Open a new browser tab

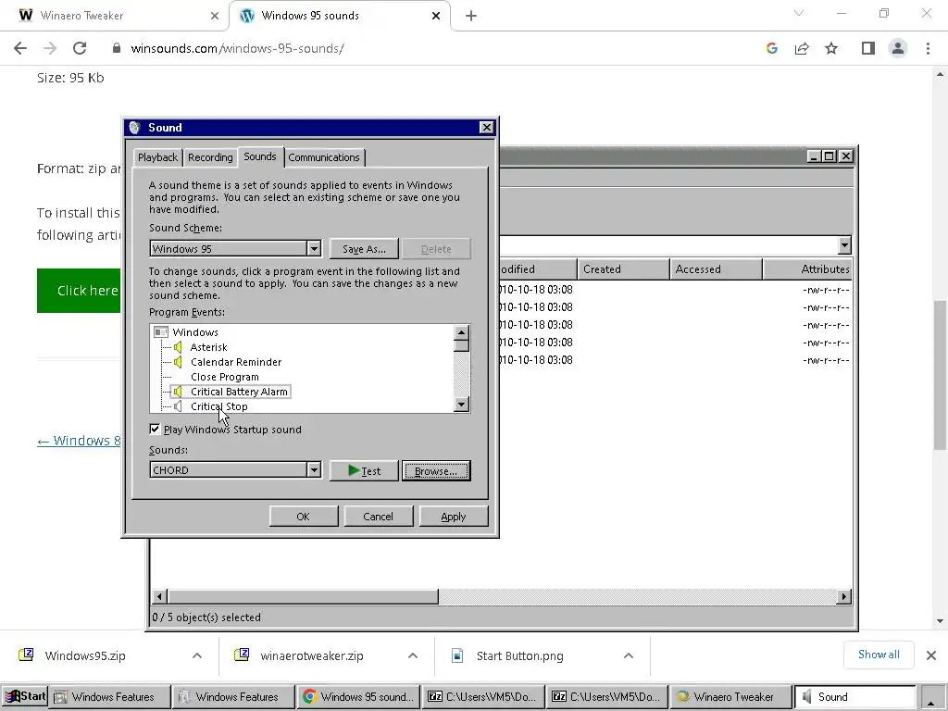[471, 16]
